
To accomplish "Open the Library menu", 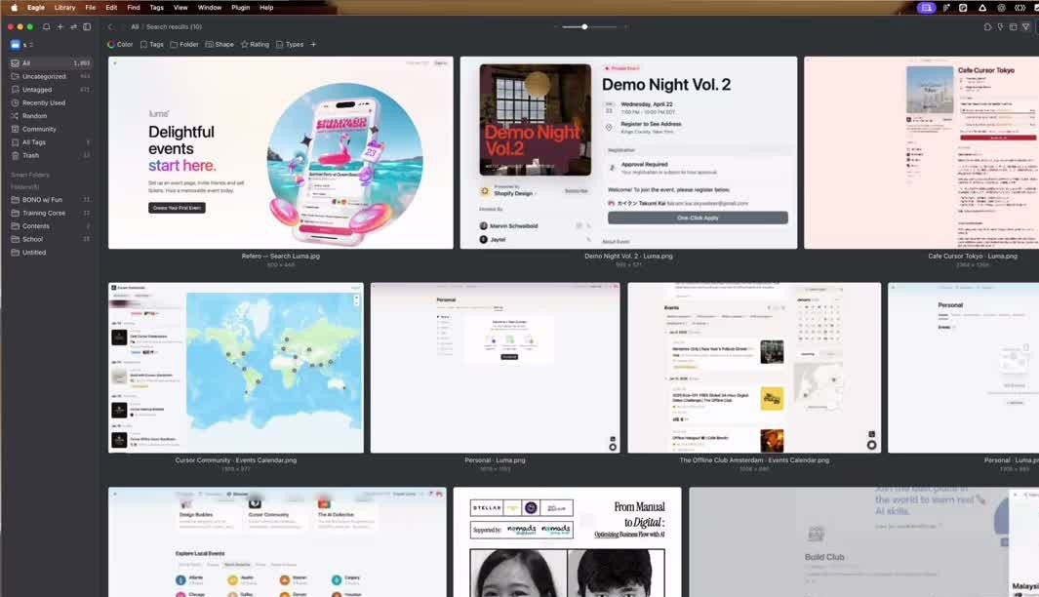I will (64, 7).
